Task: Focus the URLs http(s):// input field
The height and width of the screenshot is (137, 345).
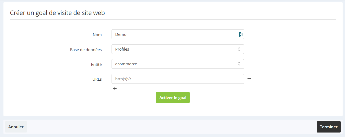Action: click(x=178, y=79)
